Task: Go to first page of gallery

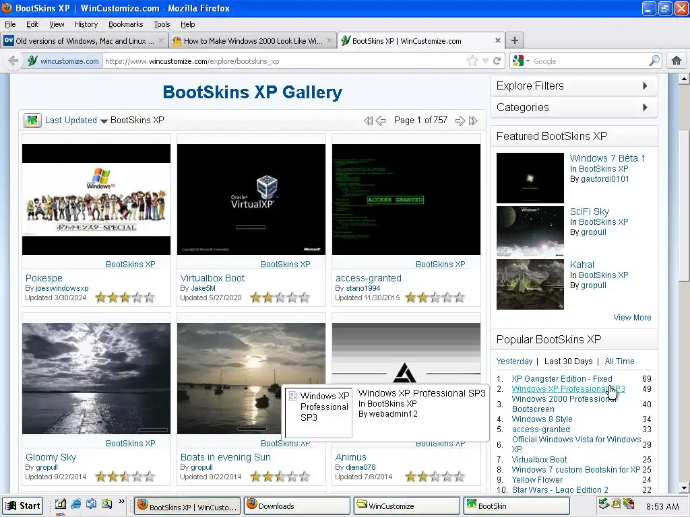Action: pyautogui.click(x=369, y=120)
